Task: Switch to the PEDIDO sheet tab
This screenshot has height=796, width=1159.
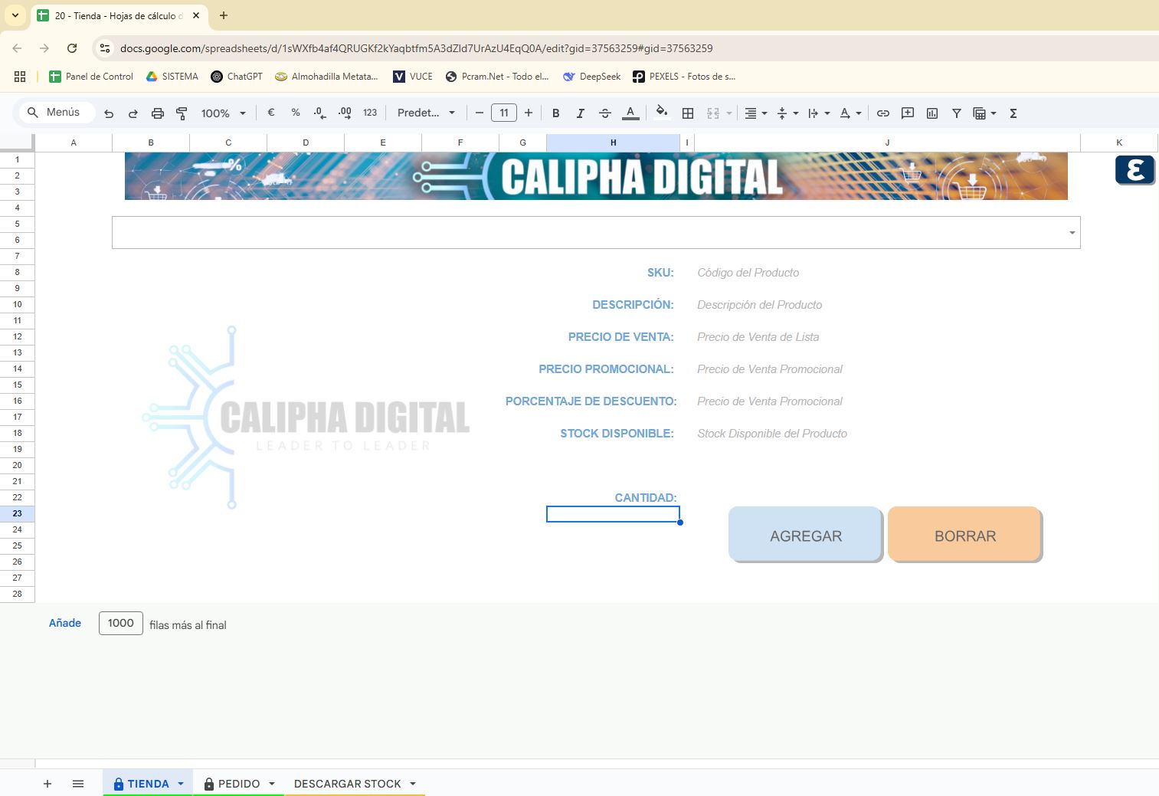Action: tap(238, 784)
